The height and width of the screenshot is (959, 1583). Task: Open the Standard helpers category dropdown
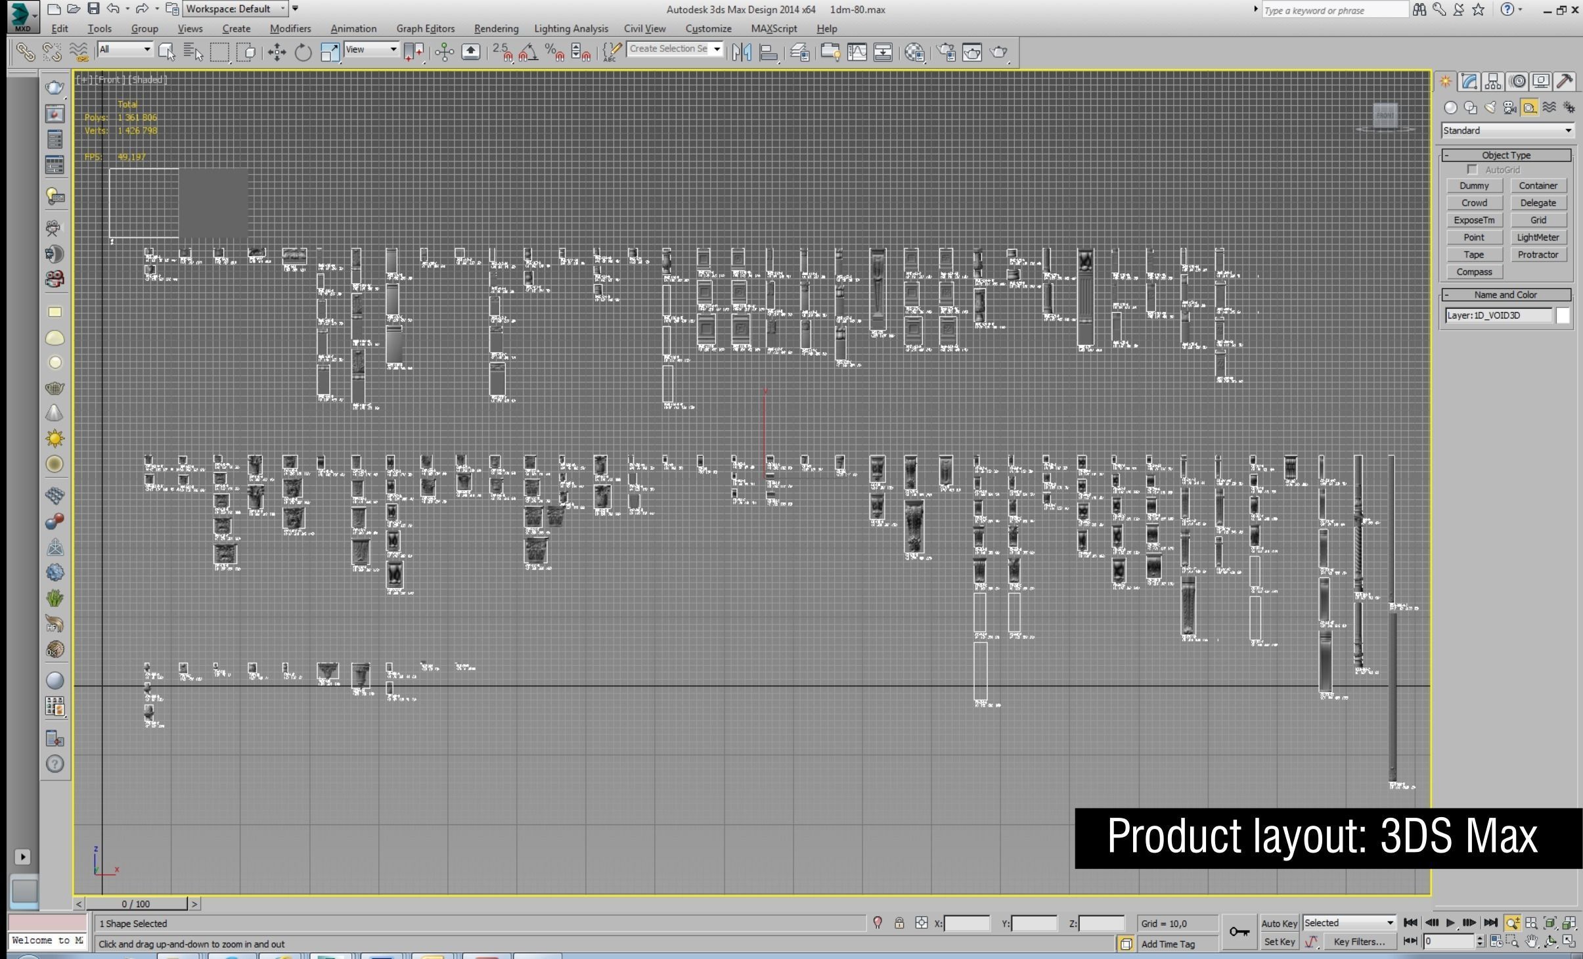[1507, 131]
